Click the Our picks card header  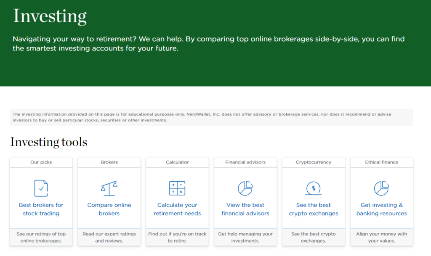click(x=41, y=162)
